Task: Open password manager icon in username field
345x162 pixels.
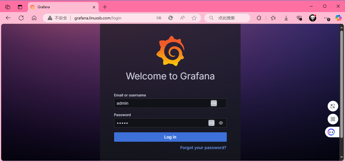Action: [214, 103]
